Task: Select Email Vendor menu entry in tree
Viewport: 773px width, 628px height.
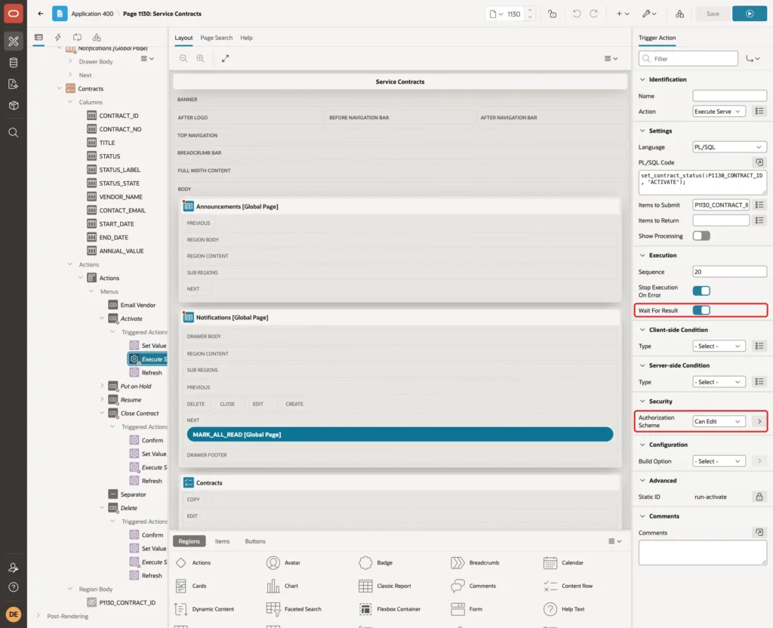Action: [137, 305]
